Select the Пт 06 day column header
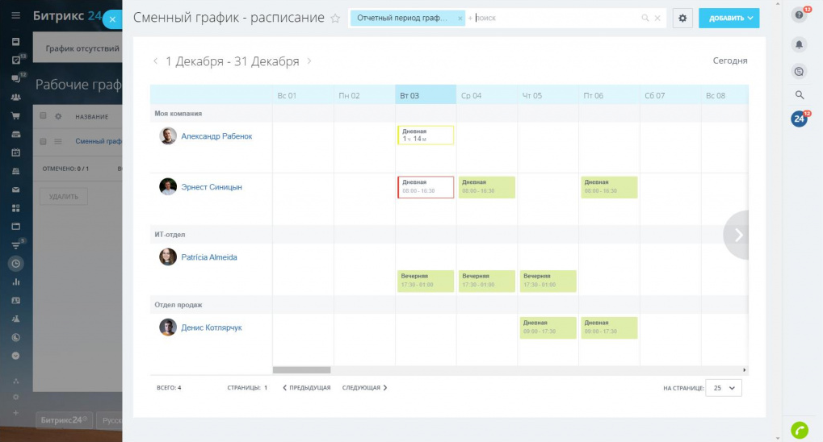 609,95
